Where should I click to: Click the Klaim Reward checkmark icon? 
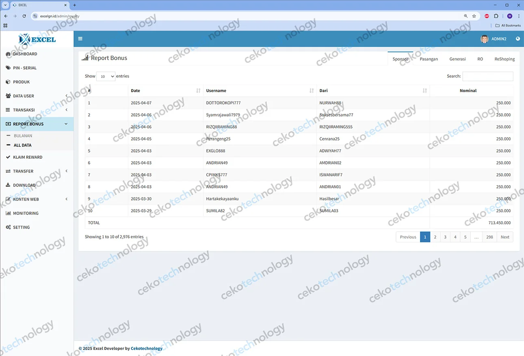tap(8, 157)
